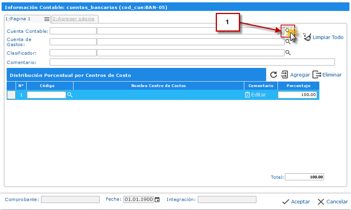Click the Eliminar link
This screenshot has height=210, width=351.
click(332, 75)
